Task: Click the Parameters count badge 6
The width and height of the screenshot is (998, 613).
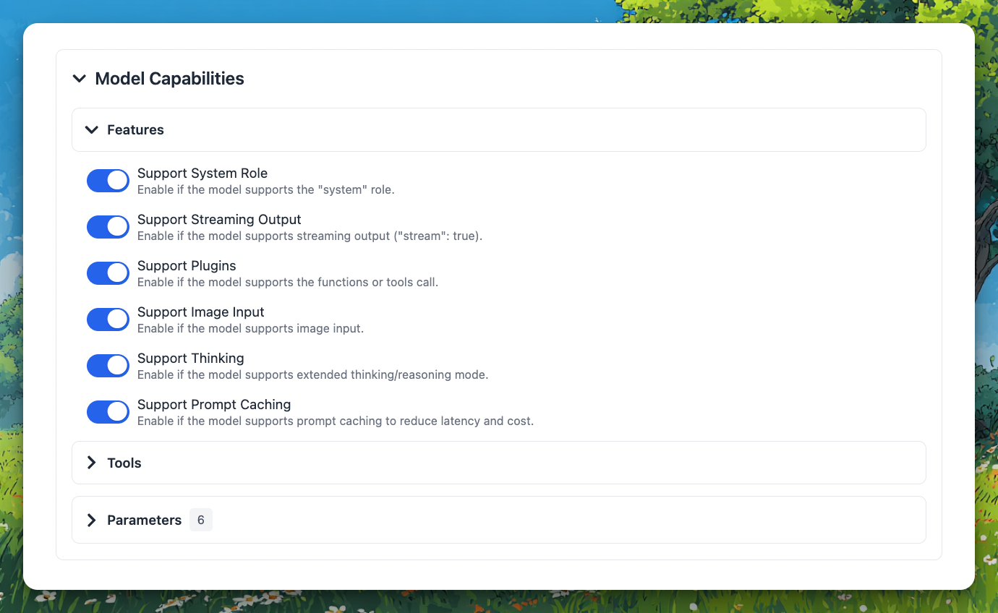Action: pos(201,520)
